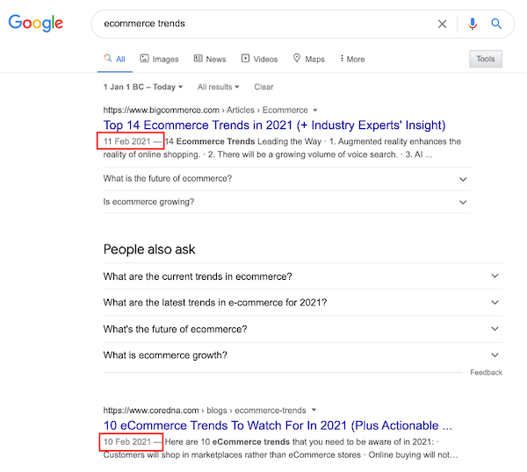Image resolution: width=527 pixels, height=472 pixels.
Task: Open the Images search tab
Action: pyautogui.click(x=159, y=59)
